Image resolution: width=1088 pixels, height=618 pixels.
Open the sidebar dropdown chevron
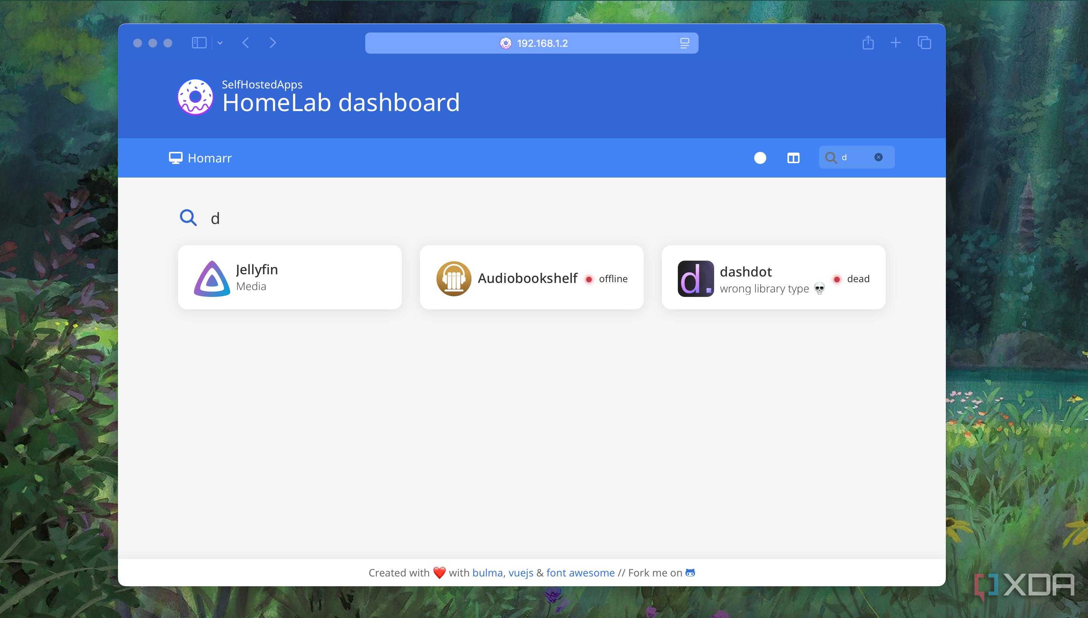(x=220, y=43)
